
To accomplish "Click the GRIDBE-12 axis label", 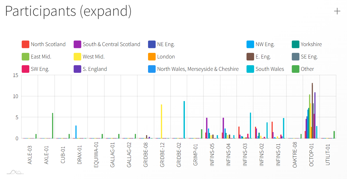I will (162, 155).
